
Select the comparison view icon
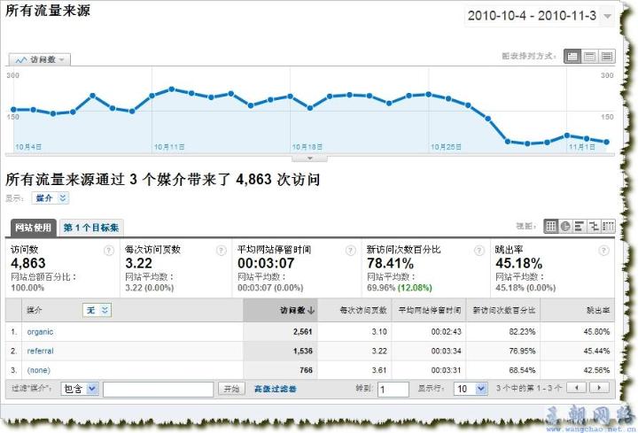coord(594,227)
